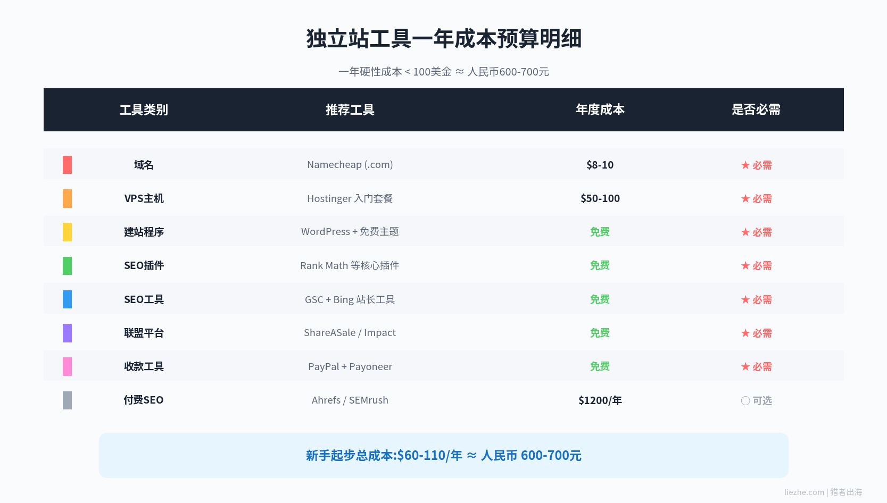Click the gray color bar beside 付费SEO
Image resolution: width=887 pixels, height=503 pixels.
click(67, 400)
